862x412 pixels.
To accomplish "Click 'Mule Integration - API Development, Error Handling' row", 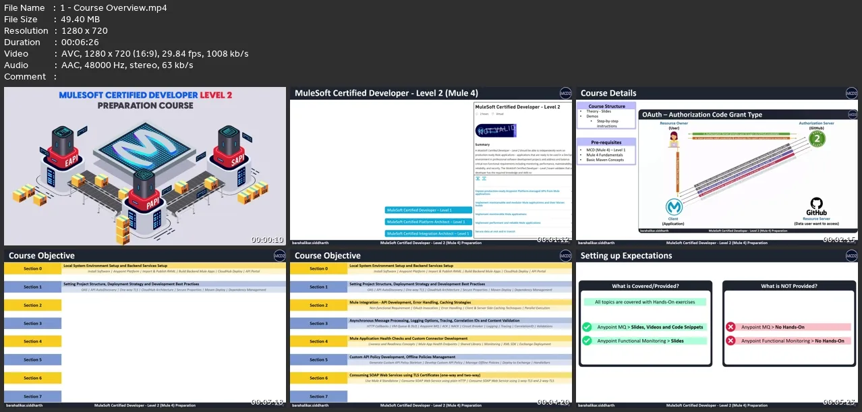I will [460, 305].
